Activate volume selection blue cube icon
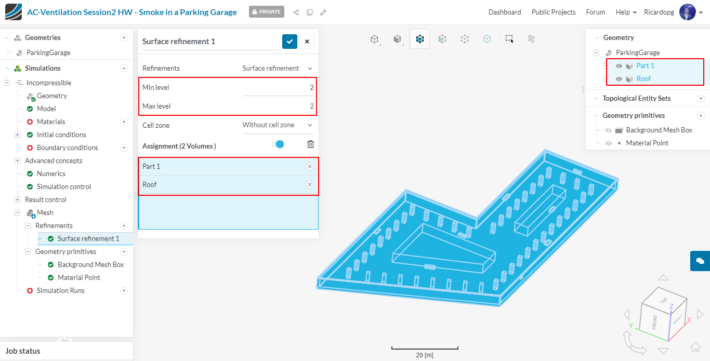This screenshot has height=361, width=710. 419,39
